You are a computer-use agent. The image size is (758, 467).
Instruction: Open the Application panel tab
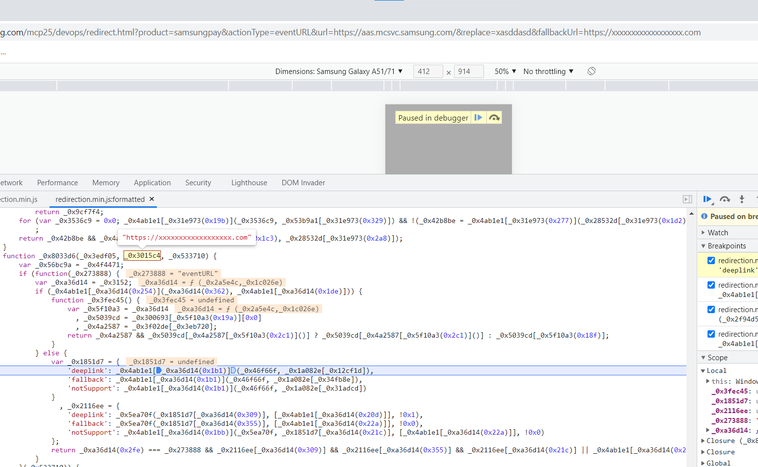pyautogui.click(x=152, y=183)
